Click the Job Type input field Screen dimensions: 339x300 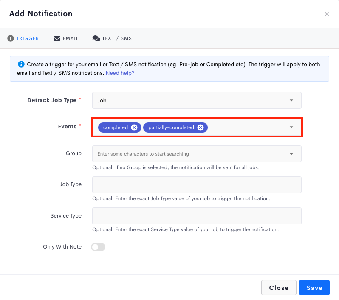click(197, 185)
